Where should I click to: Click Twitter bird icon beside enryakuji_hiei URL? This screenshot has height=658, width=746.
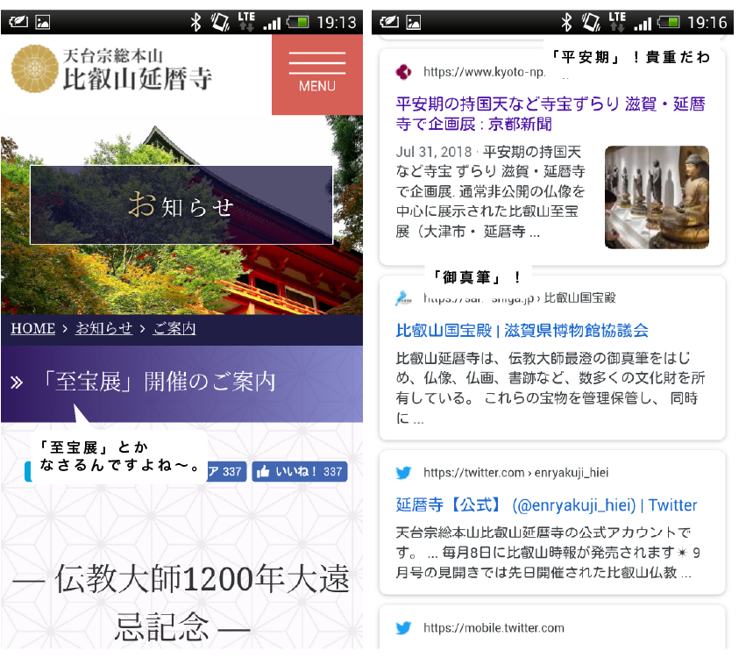[404, 473]
